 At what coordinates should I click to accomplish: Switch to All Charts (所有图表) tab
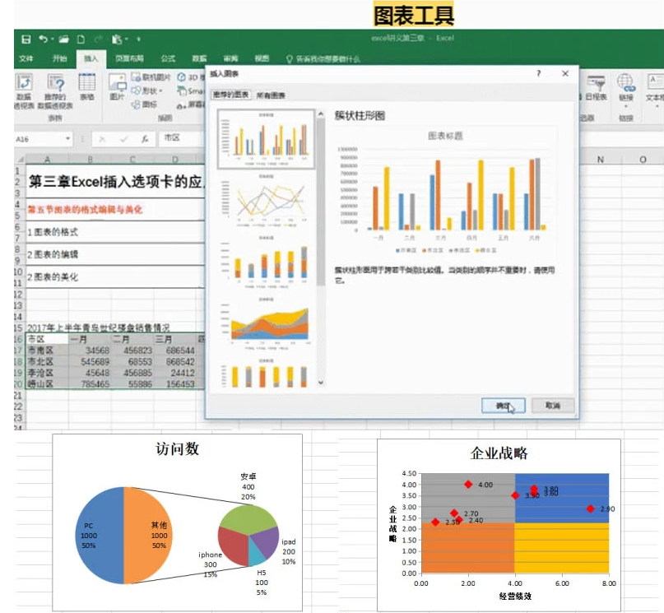(272, 95)
